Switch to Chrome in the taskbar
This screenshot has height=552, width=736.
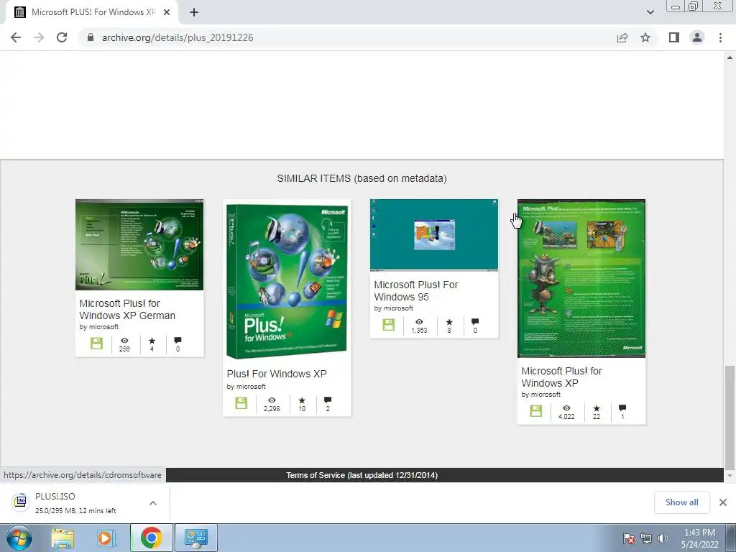click(x=151, y=538)
